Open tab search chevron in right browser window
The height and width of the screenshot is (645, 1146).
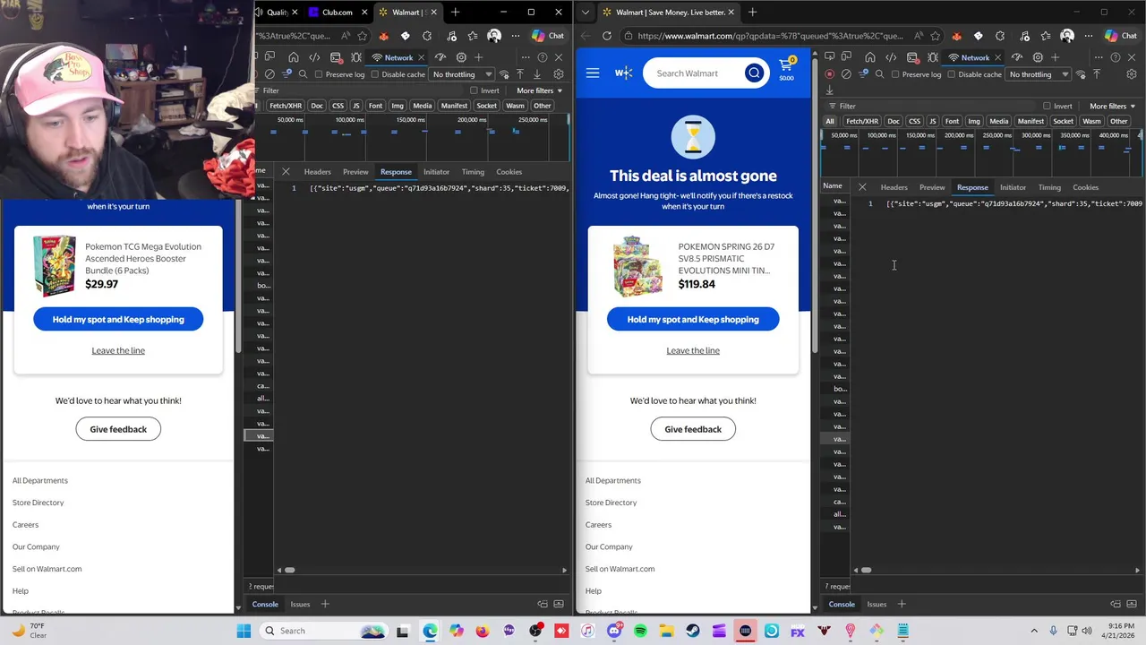point(586,13)
